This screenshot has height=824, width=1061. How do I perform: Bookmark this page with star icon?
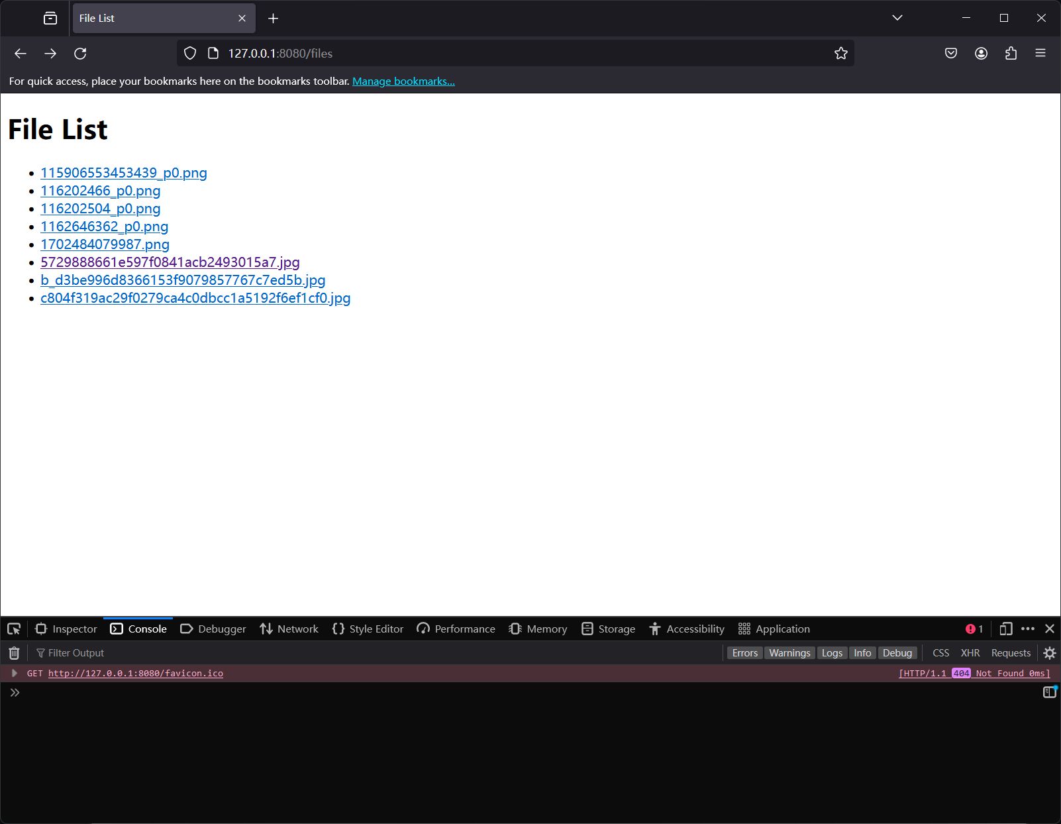[x=840, y=54]
